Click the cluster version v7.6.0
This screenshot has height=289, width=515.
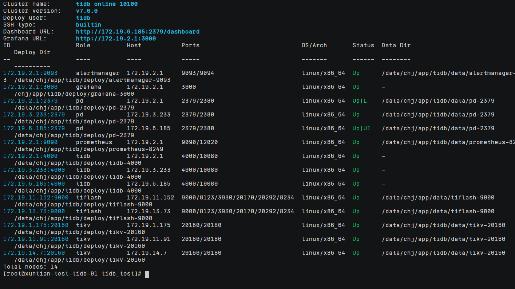pos(87,11)
